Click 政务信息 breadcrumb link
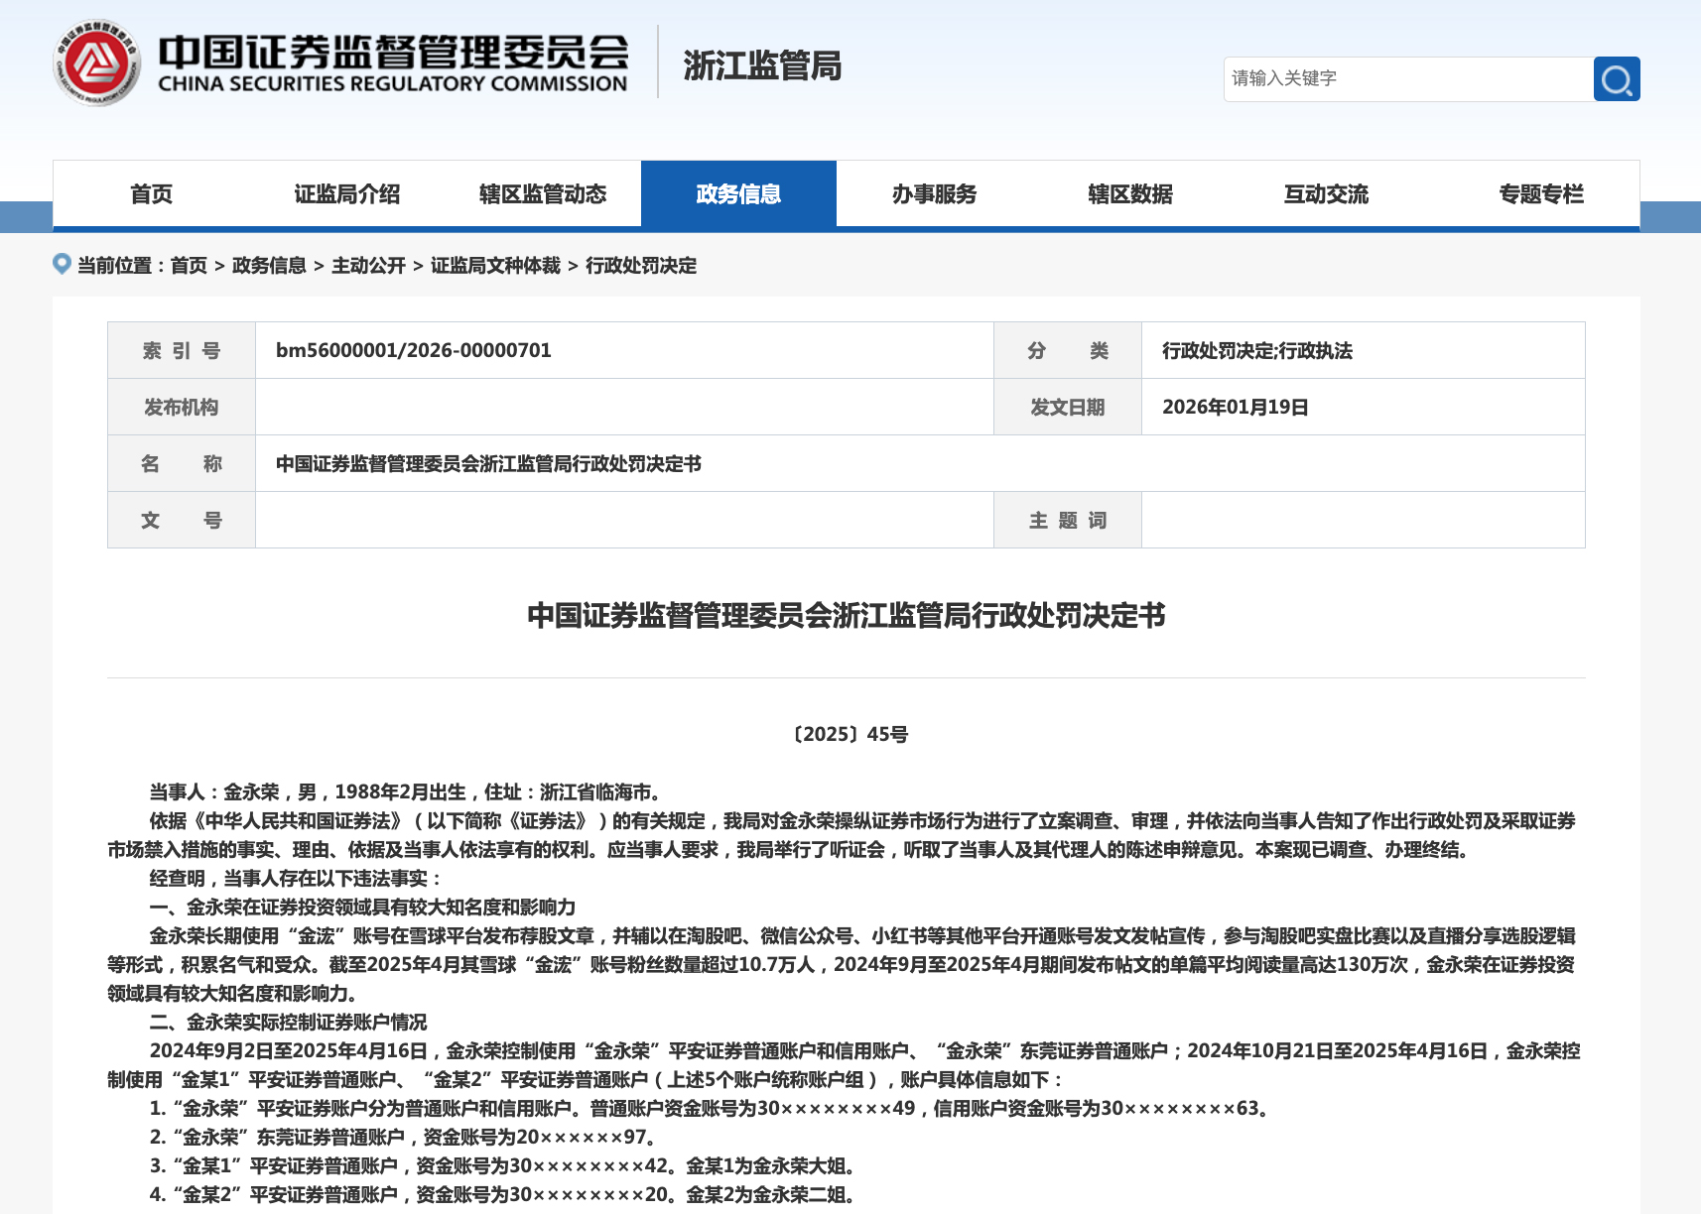Screen dimensions: 1701x1214 (269, 266)
